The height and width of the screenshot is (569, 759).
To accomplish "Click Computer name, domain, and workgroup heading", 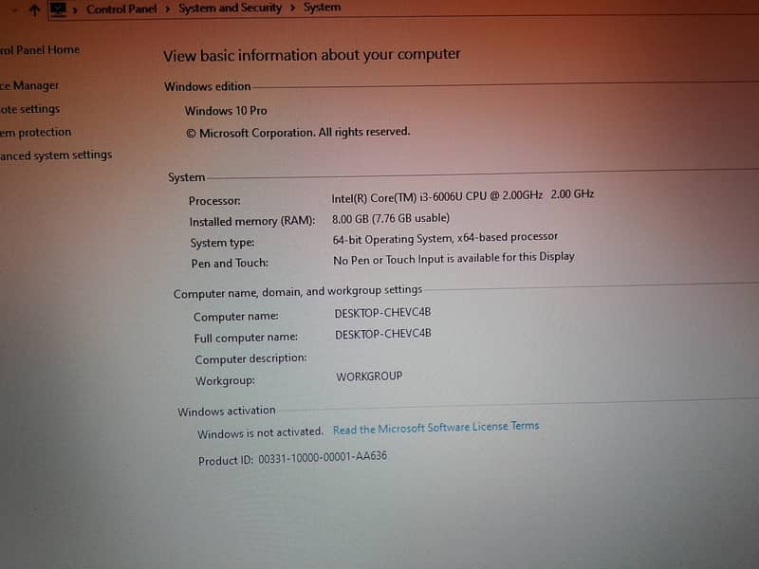I will [x=298, y=292].
